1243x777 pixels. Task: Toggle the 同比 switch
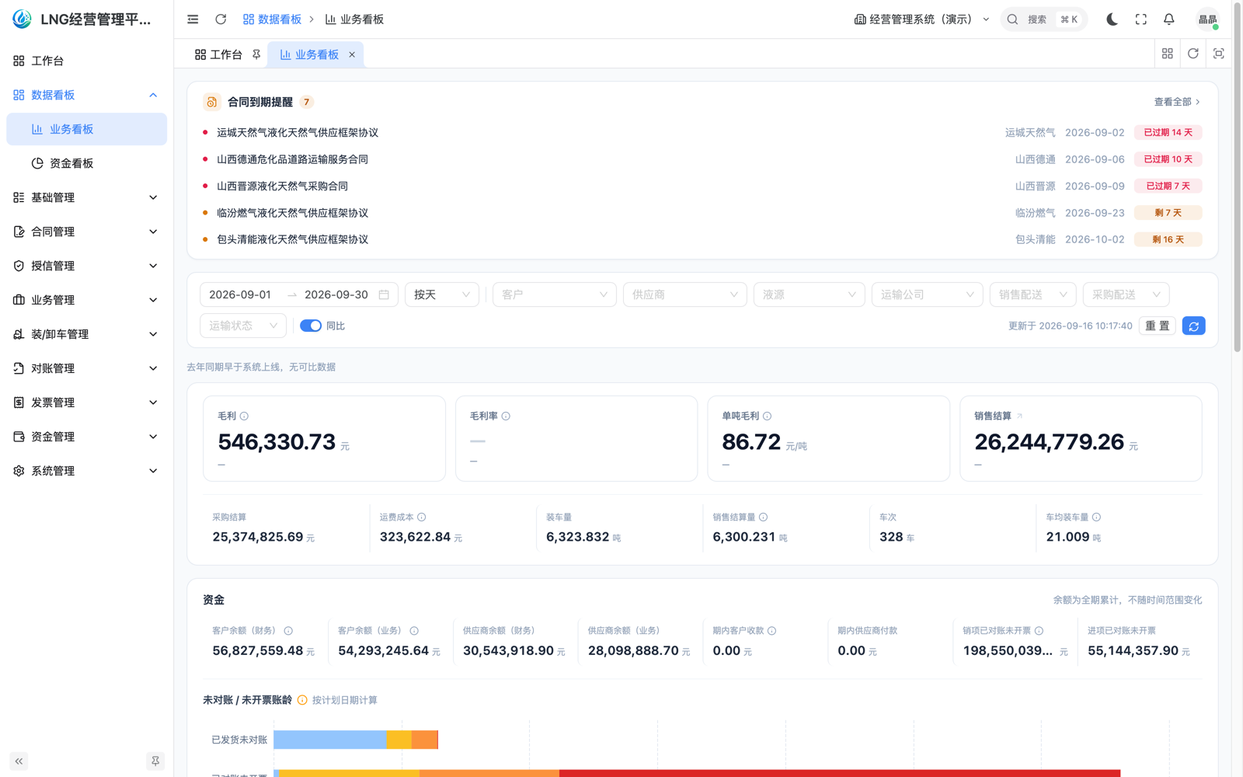click(311, 326)
